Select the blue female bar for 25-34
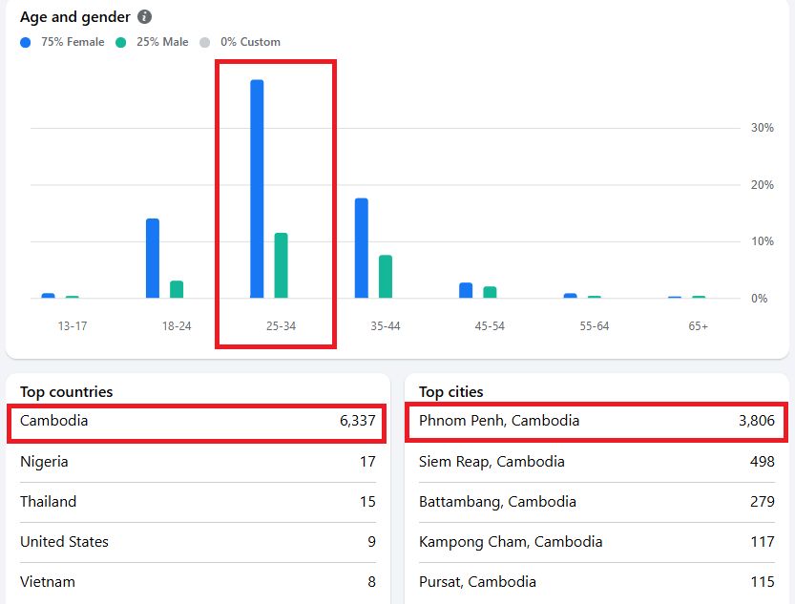 tap(257, 189)
